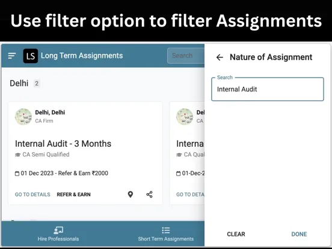Screen dimensions: 332x249
Task: Click Internal Audit - 3 Months title
Action: 63,144
